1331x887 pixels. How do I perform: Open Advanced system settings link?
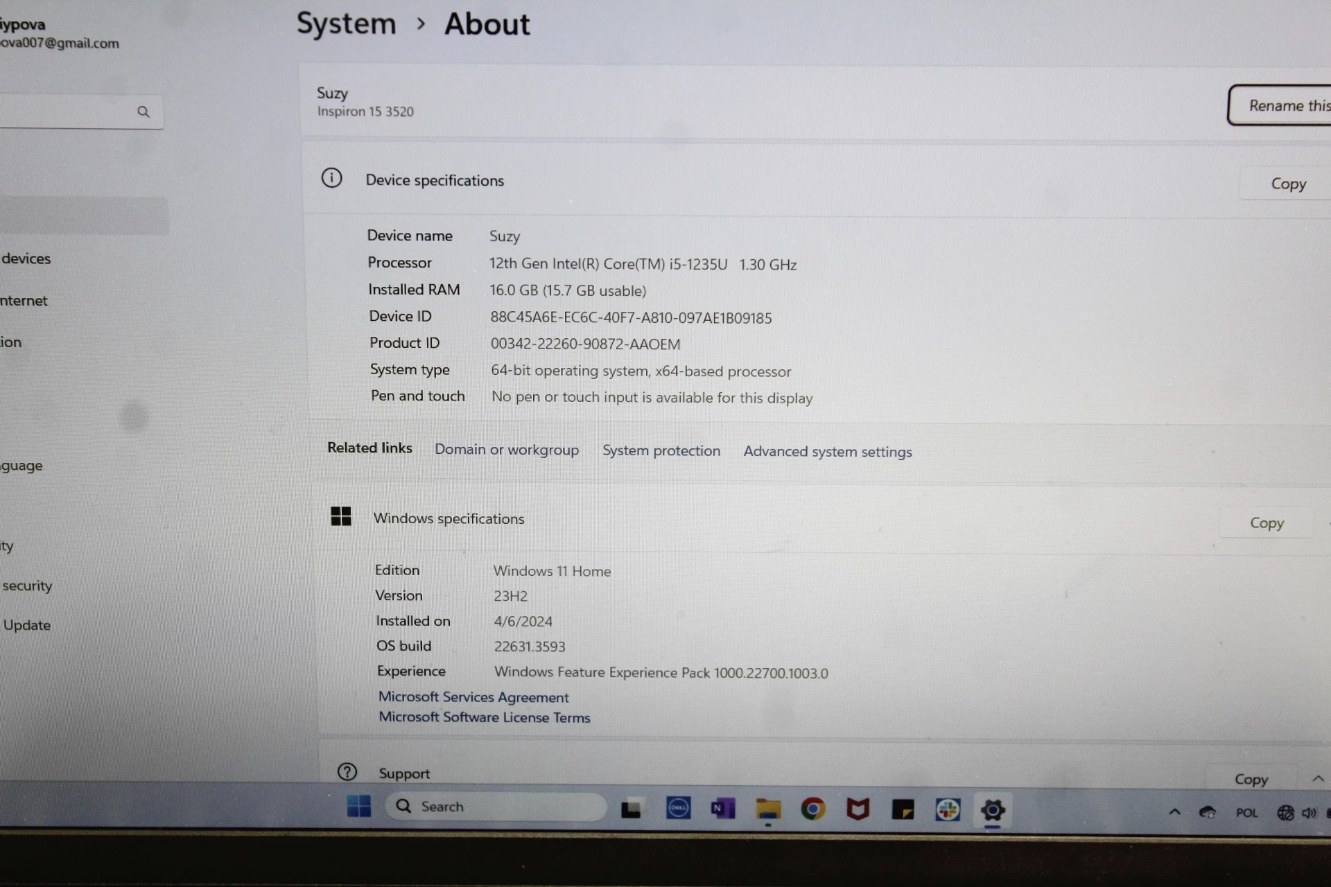pyautogui.click(x=828, y=452)
